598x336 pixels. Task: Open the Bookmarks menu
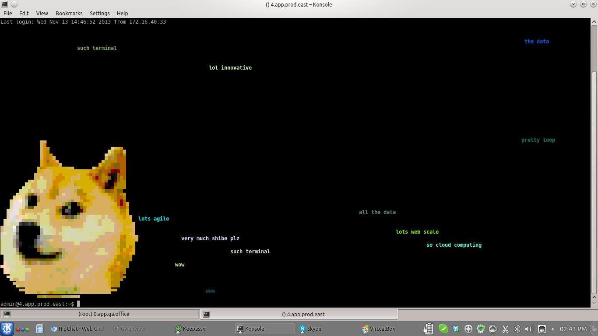(x=69, y=13)
